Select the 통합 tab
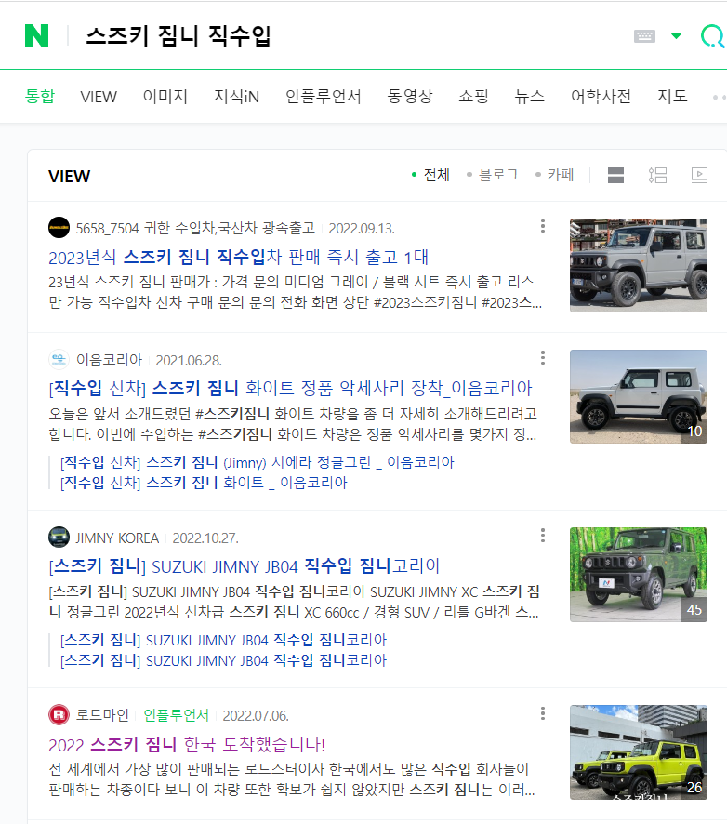The width and height of the screenshot is (727, 824). (x=40, y=96)
